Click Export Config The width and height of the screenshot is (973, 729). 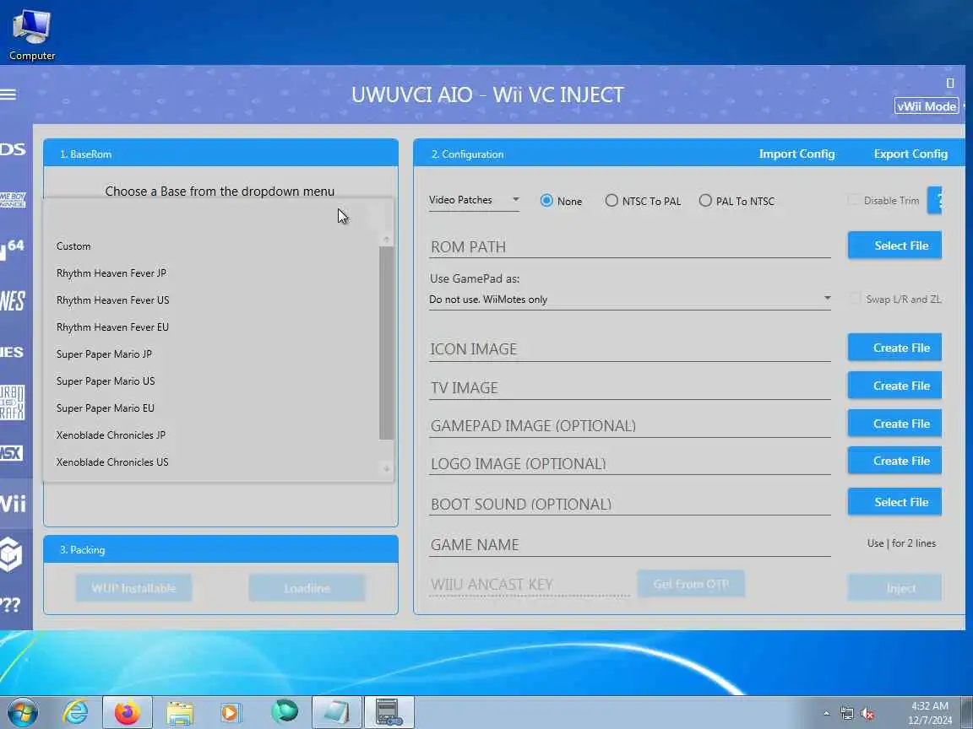pos(910,154)
